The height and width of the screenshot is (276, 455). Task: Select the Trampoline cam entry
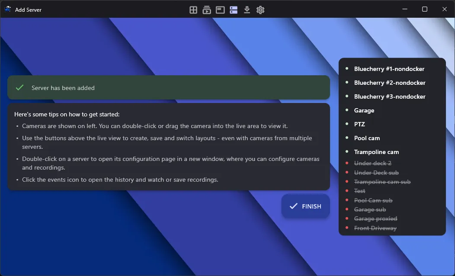tap(376, 152)
